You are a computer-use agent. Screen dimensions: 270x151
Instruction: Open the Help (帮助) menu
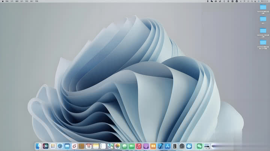click(x=37, y=1)
